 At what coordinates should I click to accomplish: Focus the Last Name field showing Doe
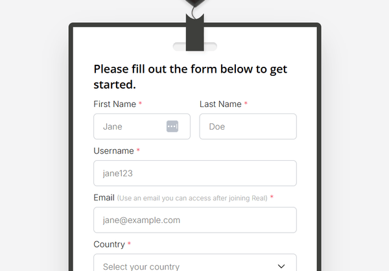click(248, 126)
